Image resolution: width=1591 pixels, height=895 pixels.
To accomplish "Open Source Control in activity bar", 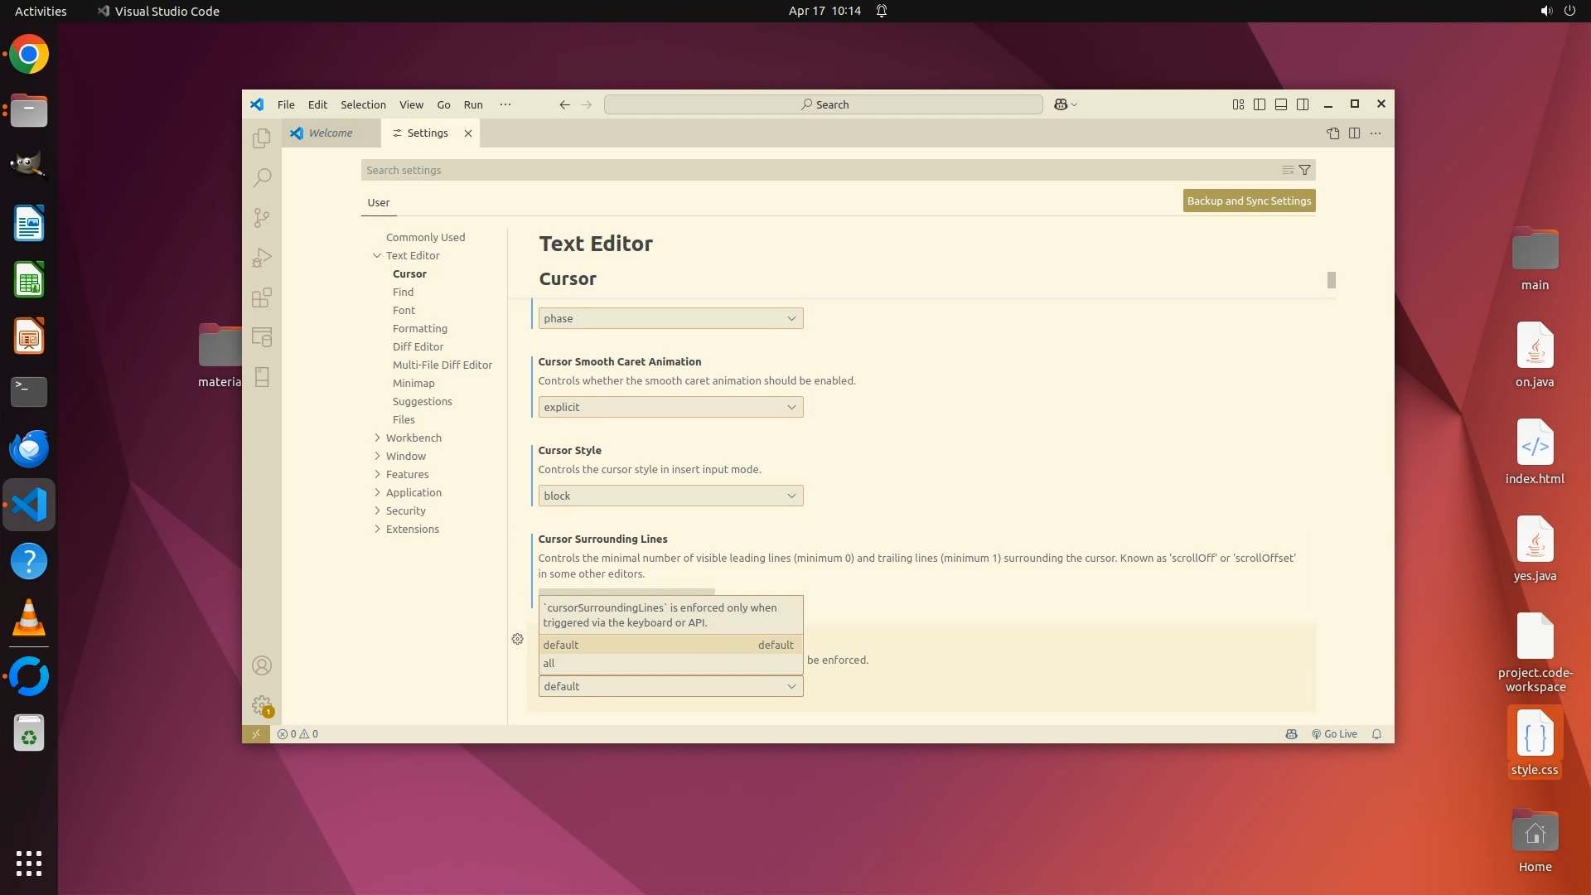I will click(x=262, y=217).
